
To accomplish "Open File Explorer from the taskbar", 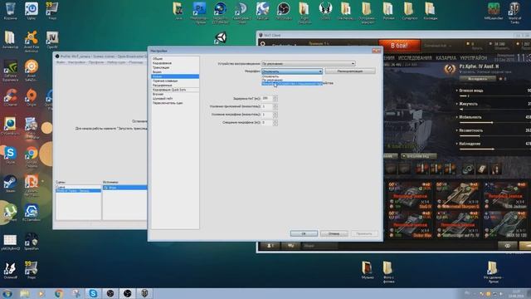I will (x=24, y=293).
